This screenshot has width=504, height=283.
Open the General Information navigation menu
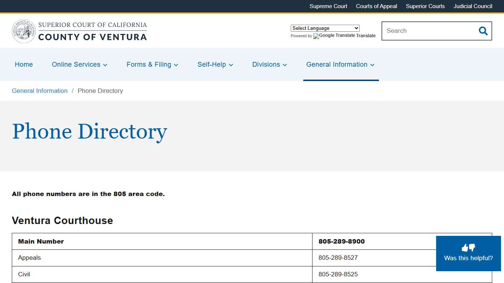coord(340,64)
